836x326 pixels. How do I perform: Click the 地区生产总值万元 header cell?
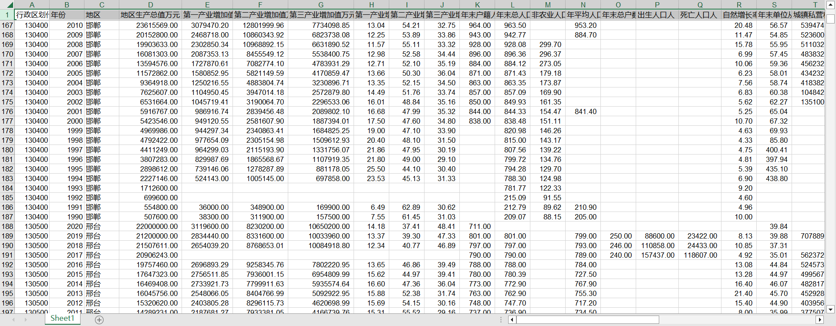click(150, 15)
